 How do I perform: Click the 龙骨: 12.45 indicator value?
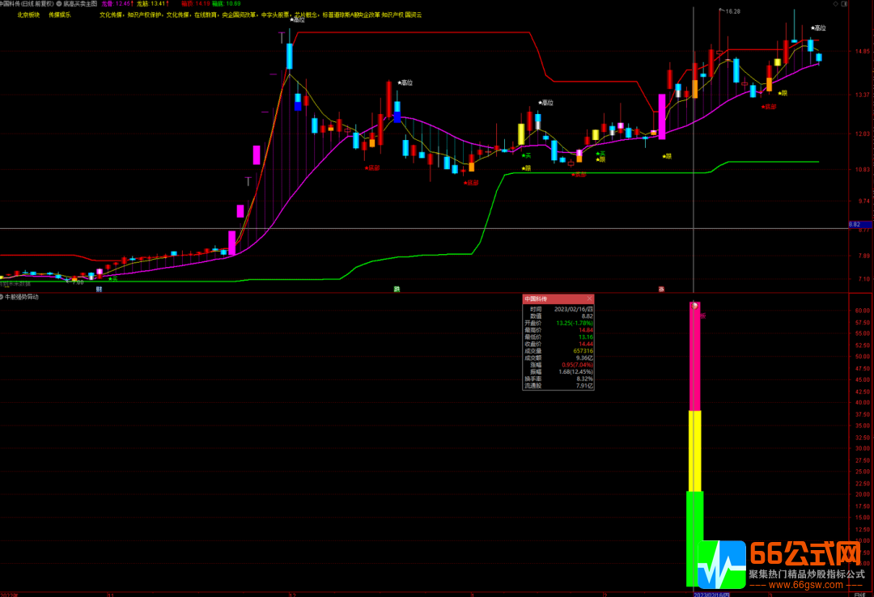(117, 3)
